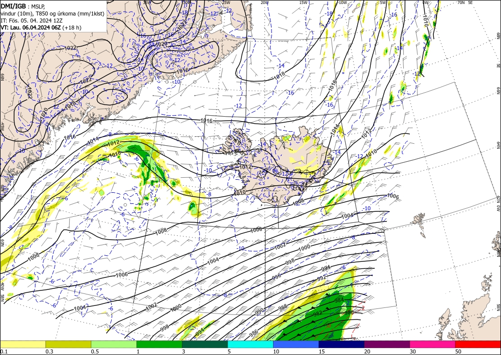Click the '982' isobar label
501x355 pixels.
318,313
